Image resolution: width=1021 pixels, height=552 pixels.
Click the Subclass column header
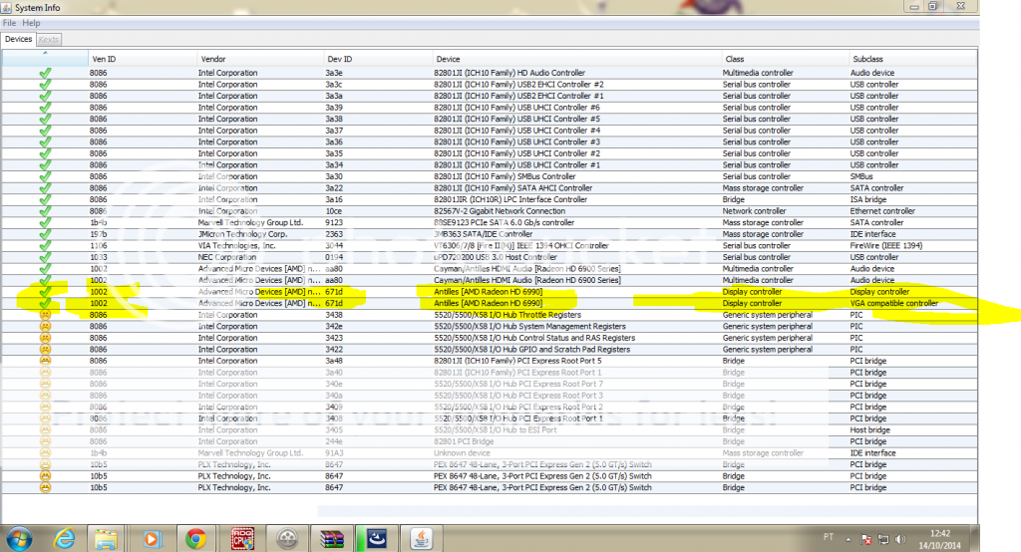coord(865,59)
